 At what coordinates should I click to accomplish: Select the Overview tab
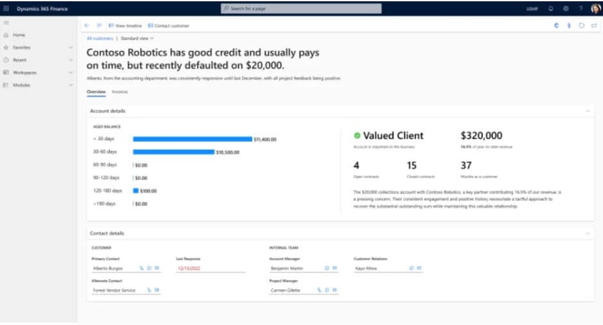coord(96,91)
